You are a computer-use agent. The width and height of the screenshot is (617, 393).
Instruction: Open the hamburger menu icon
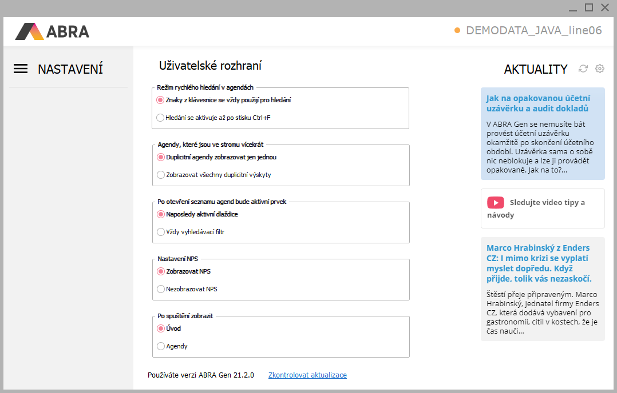tap(21, 69)
